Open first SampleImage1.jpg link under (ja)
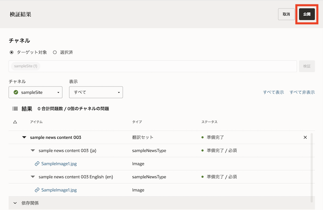Viewport: 323px width, 210px height. [x=59, y=164]
